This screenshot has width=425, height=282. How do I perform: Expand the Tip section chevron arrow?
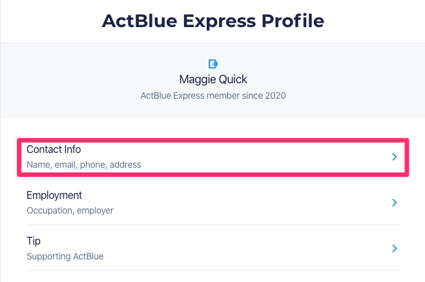pyautogui.click(x=394, y=248)
